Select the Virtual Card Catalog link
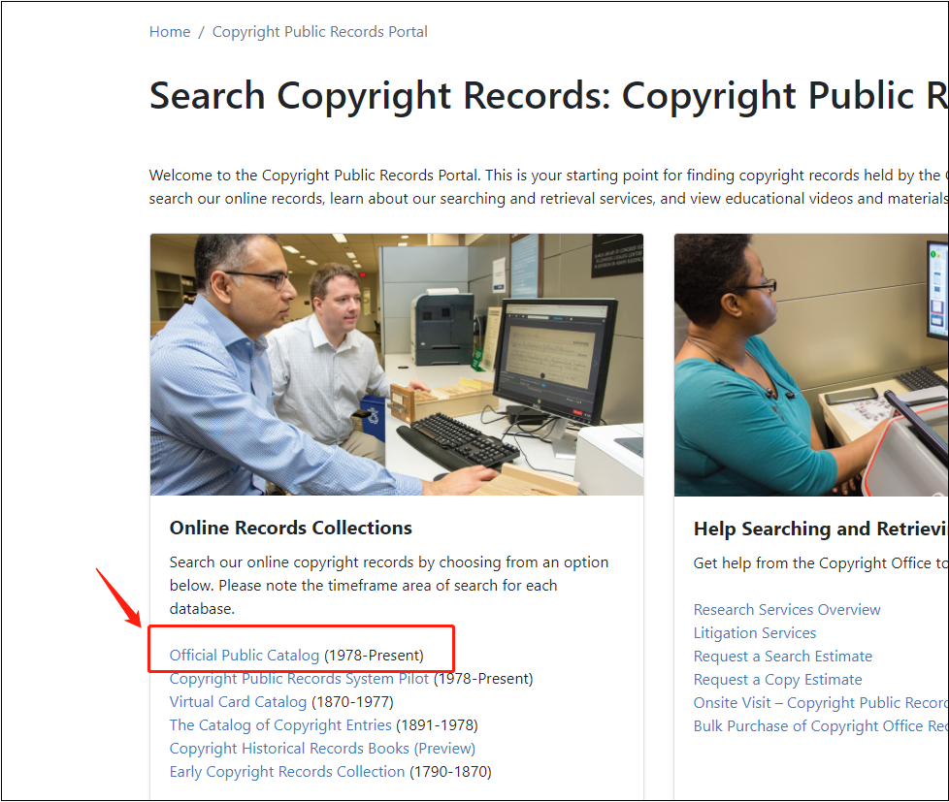 tap(238, 702)
